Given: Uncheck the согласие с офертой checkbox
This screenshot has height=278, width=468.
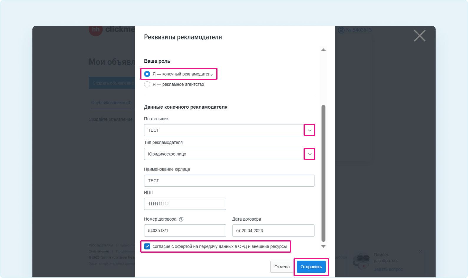Looking at the screenshot, I should (147, 246).
